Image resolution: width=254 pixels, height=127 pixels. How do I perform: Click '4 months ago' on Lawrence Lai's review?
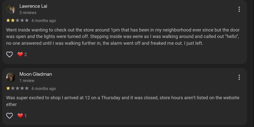43,20
